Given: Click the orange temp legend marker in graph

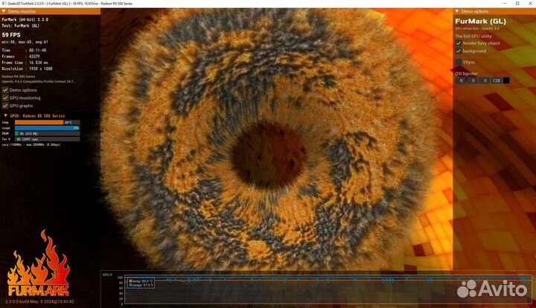Looking at the screenshot, I should 130,280.
